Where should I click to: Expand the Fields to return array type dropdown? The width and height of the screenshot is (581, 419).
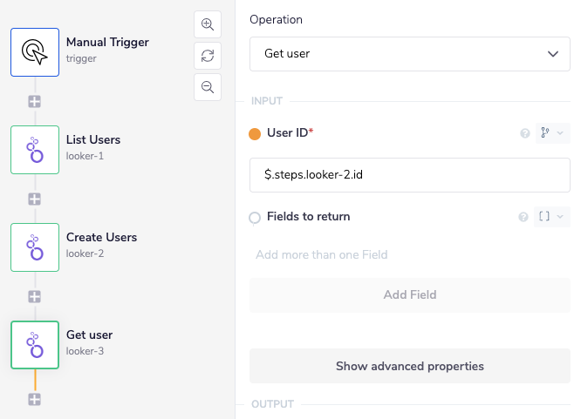tap(551, 217)
